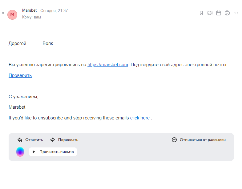Open the https://marsbet.com link
The width and height of the screenshot is (242, 189).
108,65
